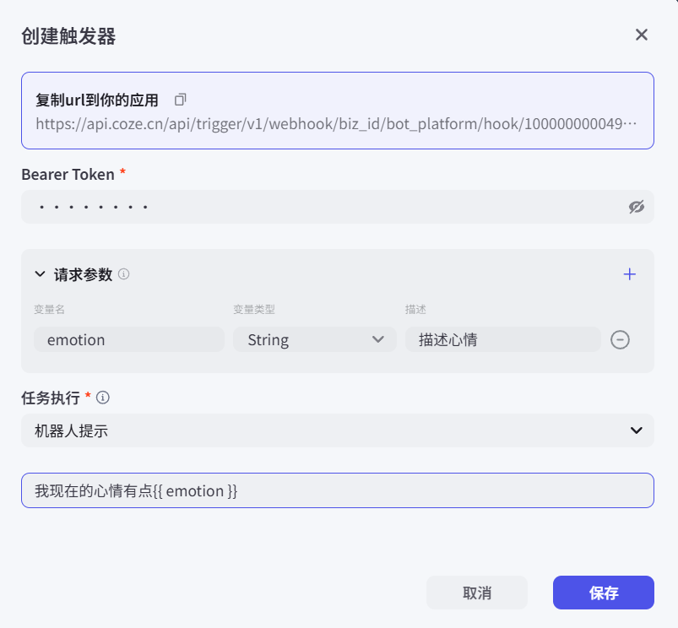Click the 复制url到你的应用 label
This screenshot has width=678, height=628.
click(x=97, y=100)
